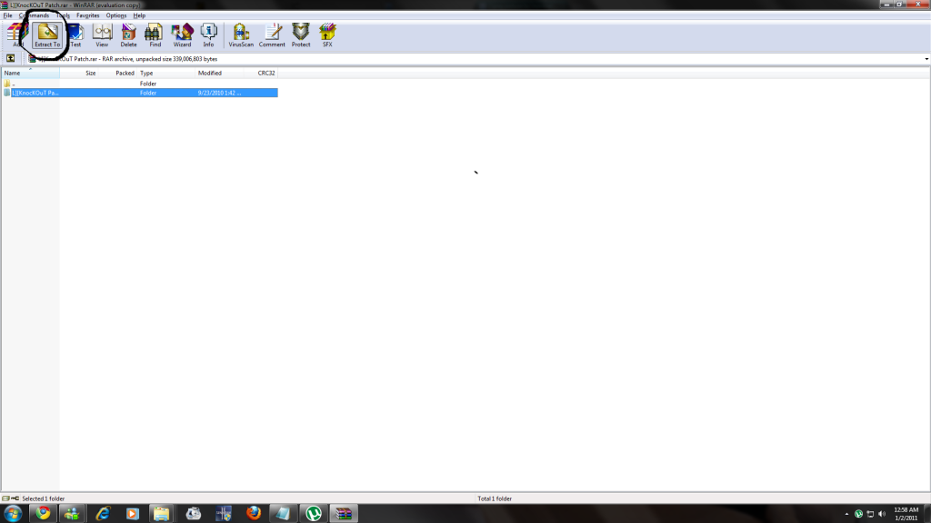Click the Extract To toolbar button
Screen dimensions: 931x523
coord(46,35)
